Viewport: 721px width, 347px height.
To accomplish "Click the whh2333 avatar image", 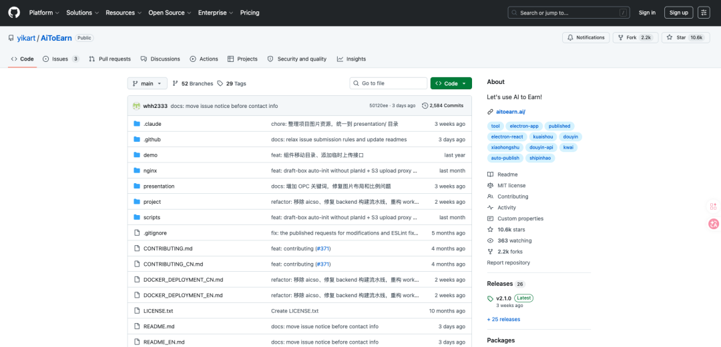I will 137,106.
